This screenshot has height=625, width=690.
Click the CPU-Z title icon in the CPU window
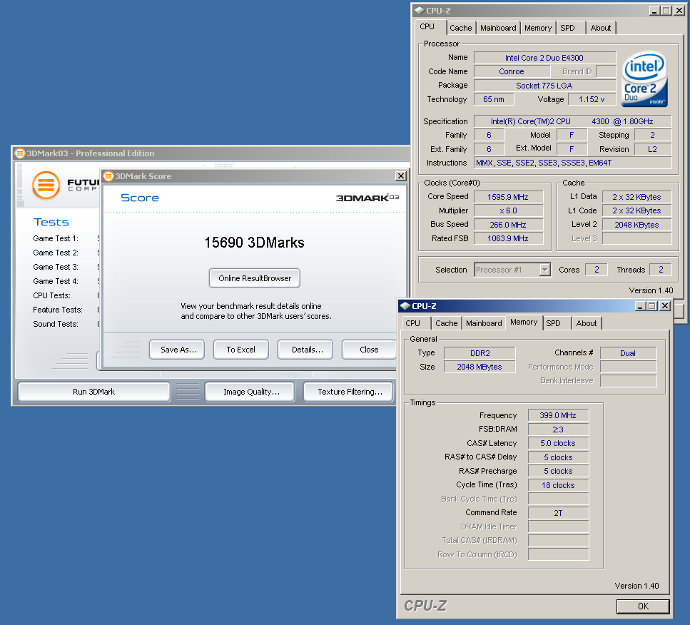[x=420, y=11]
